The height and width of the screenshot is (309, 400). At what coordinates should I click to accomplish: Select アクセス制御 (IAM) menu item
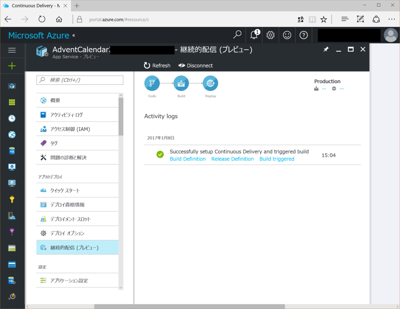(77, 129)
